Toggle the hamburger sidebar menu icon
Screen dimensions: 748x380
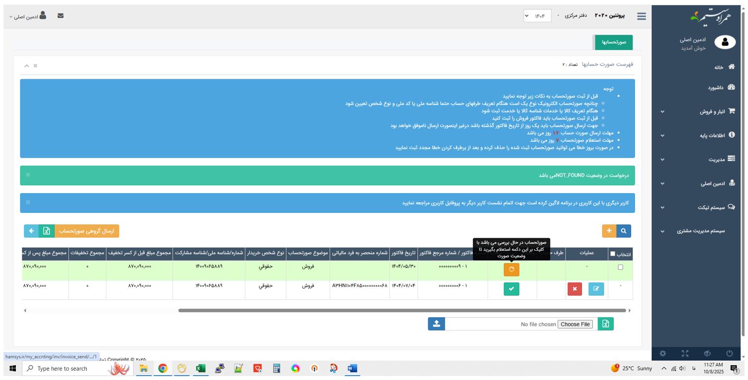point(641,16)
